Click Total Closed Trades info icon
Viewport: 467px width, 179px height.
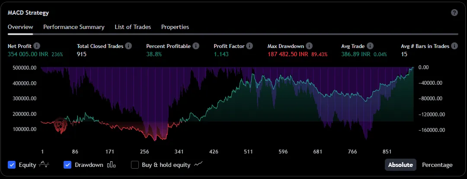point(128,46)
